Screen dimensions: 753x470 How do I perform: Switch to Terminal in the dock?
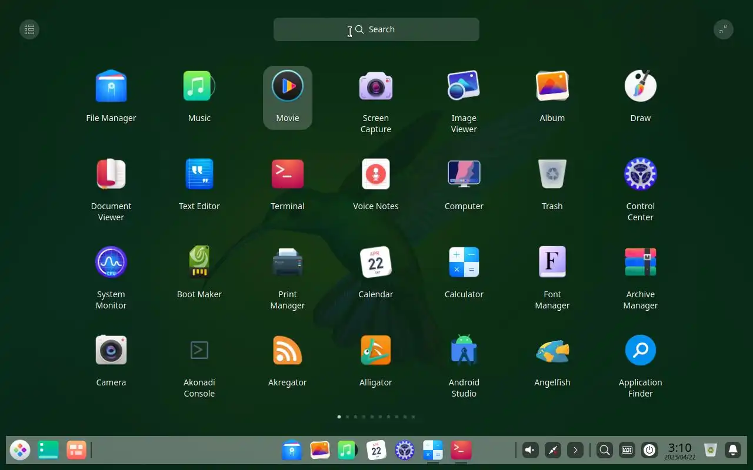tap(461, 451)
